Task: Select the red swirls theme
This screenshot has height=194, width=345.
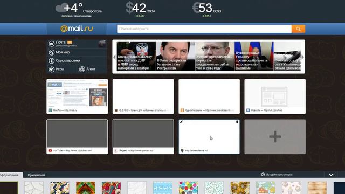Action: coord(111,188)
